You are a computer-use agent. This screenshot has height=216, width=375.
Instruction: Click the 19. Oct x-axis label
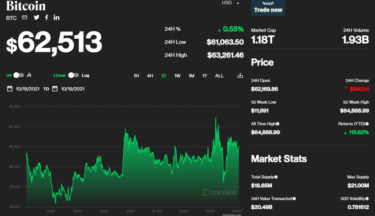tap(157, 211)
